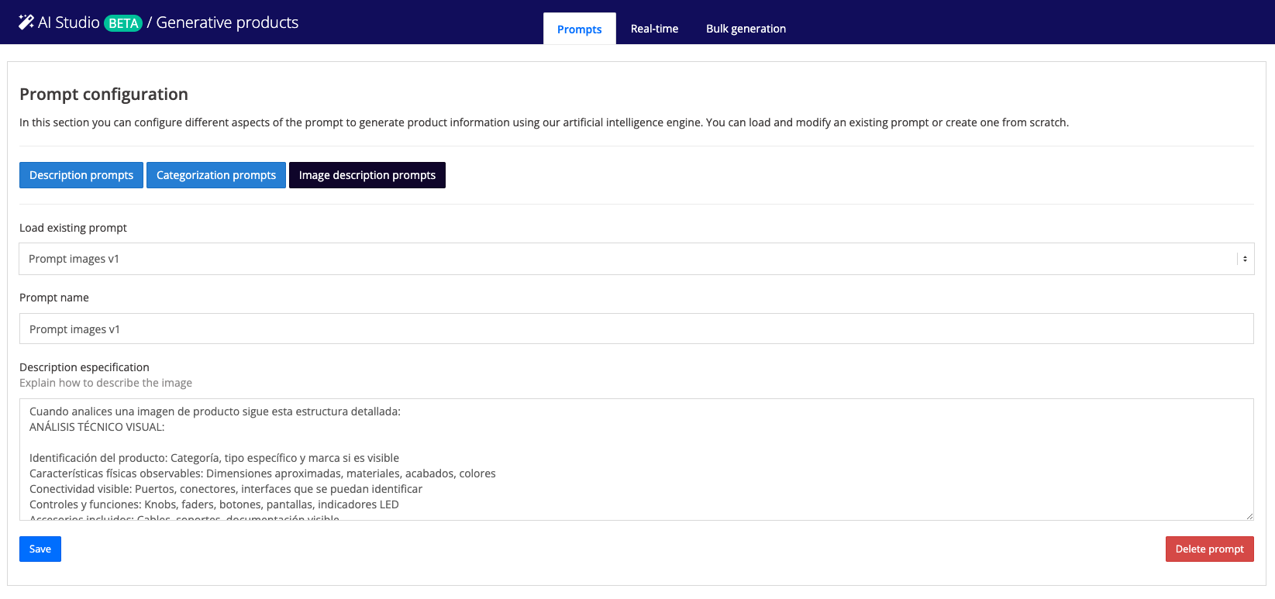The width and height of the screenshot is (1275, 599).
Task: Select Description prompts button
Action: coord(81,175)
